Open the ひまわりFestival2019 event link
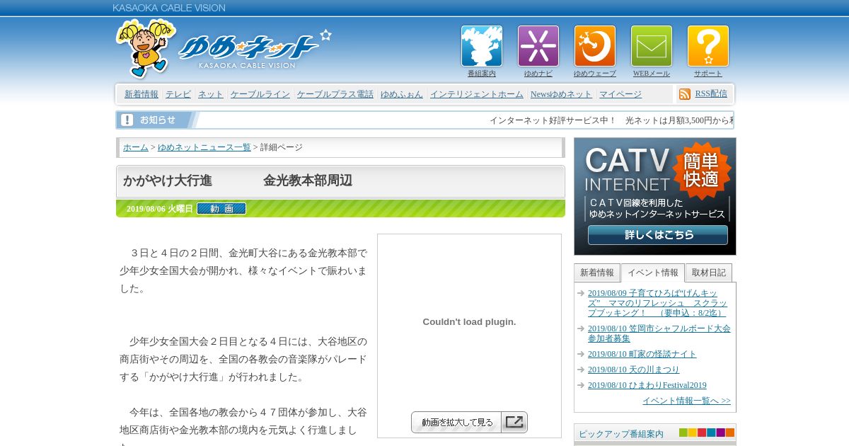The width and height of the screenshot is (849, 446). coord(647,385)
